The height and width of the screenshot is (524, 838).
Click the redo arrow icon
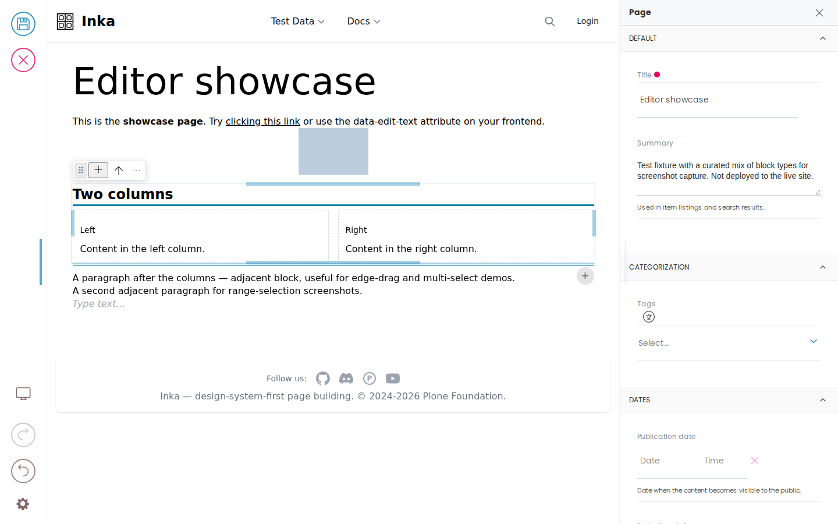[23, 435]
